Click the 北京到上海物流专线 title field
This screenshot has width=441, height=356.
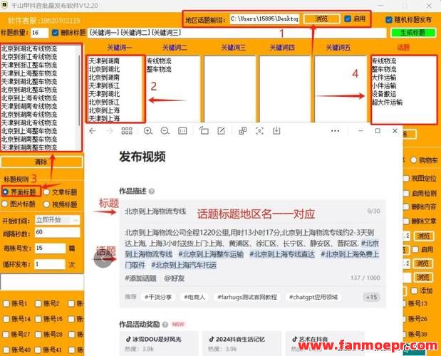tap(252, 211)
